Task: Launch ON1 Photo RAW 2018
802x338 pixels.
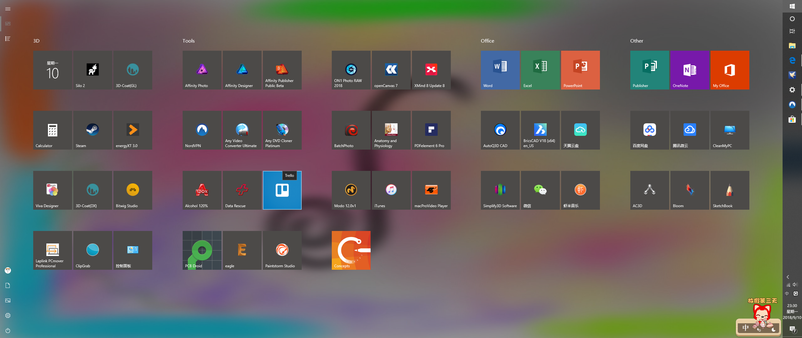Action: tap(351, 70)
